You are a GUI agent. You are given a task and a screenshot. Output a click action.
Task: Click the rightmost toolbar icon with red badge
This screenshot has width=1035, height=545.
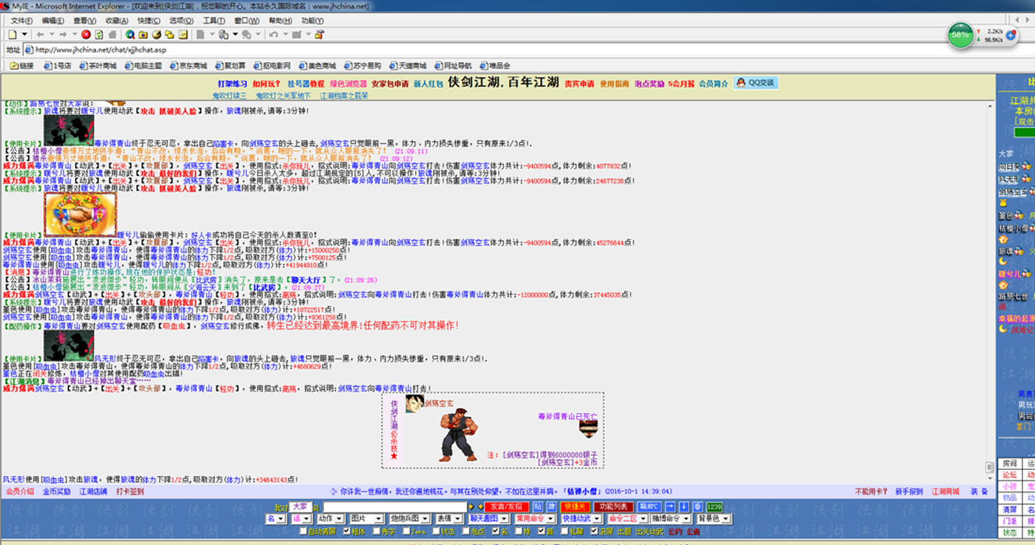(x=320, y=34)
